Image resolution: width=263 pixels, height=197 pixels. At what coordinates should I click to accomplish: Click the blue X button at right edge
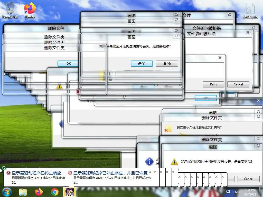coord(258,101)
